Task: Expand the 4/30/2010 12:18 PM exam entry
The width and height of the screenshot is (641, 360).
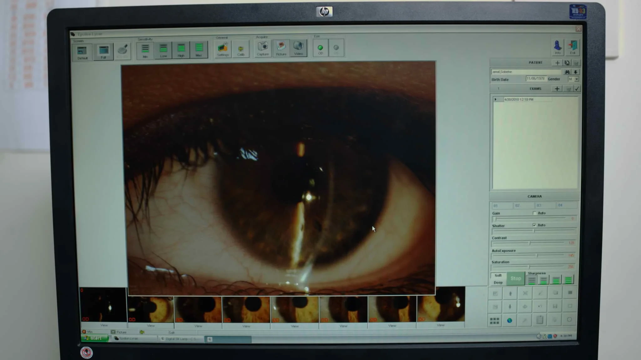Action: (x=495, y=99)
